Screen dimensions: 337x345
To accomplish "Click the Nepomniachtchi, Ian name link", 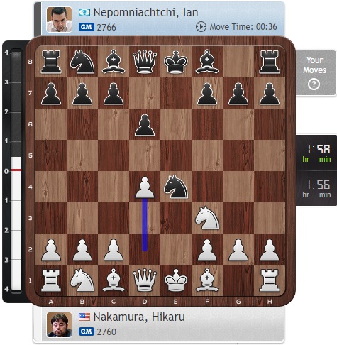I will click(x=145, y=12).
